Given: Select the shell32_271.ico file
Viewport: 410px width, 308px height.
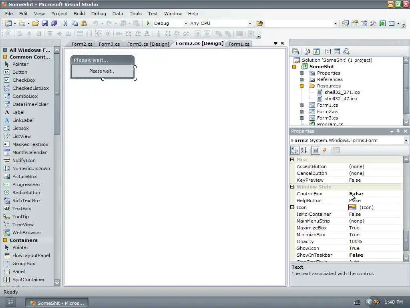Looking at the screenshot, I should click(x=342, y=92).
